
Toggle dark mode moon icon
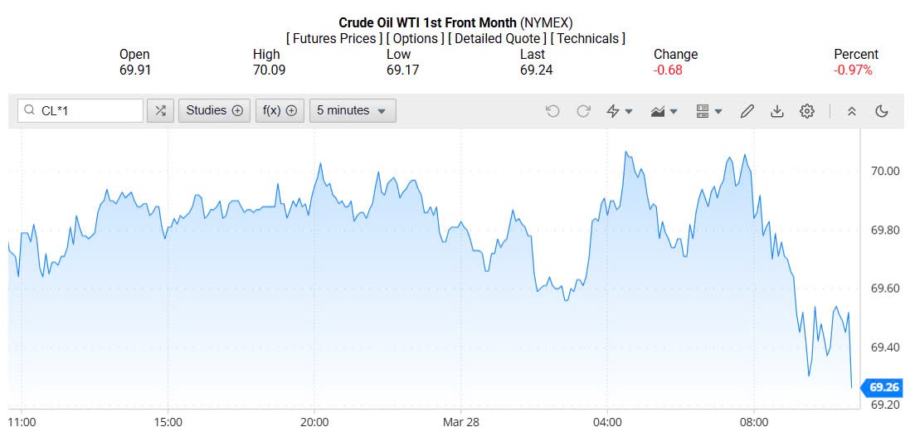click(x=882, y=110)
